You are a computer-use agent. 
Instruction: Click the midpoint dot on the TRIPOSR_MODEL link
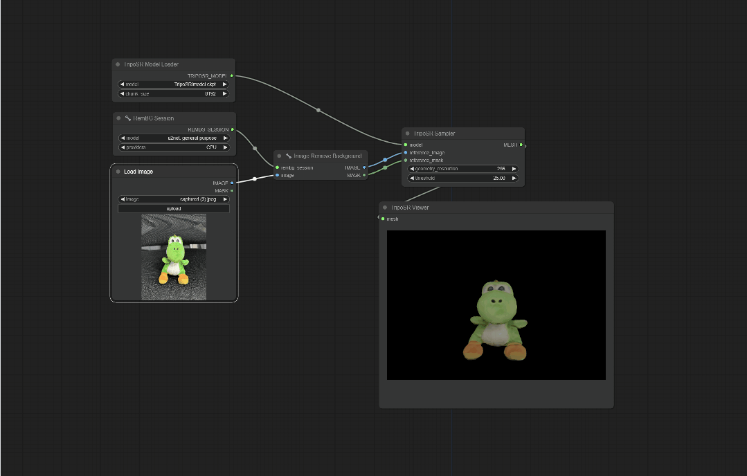click(318, 110)
